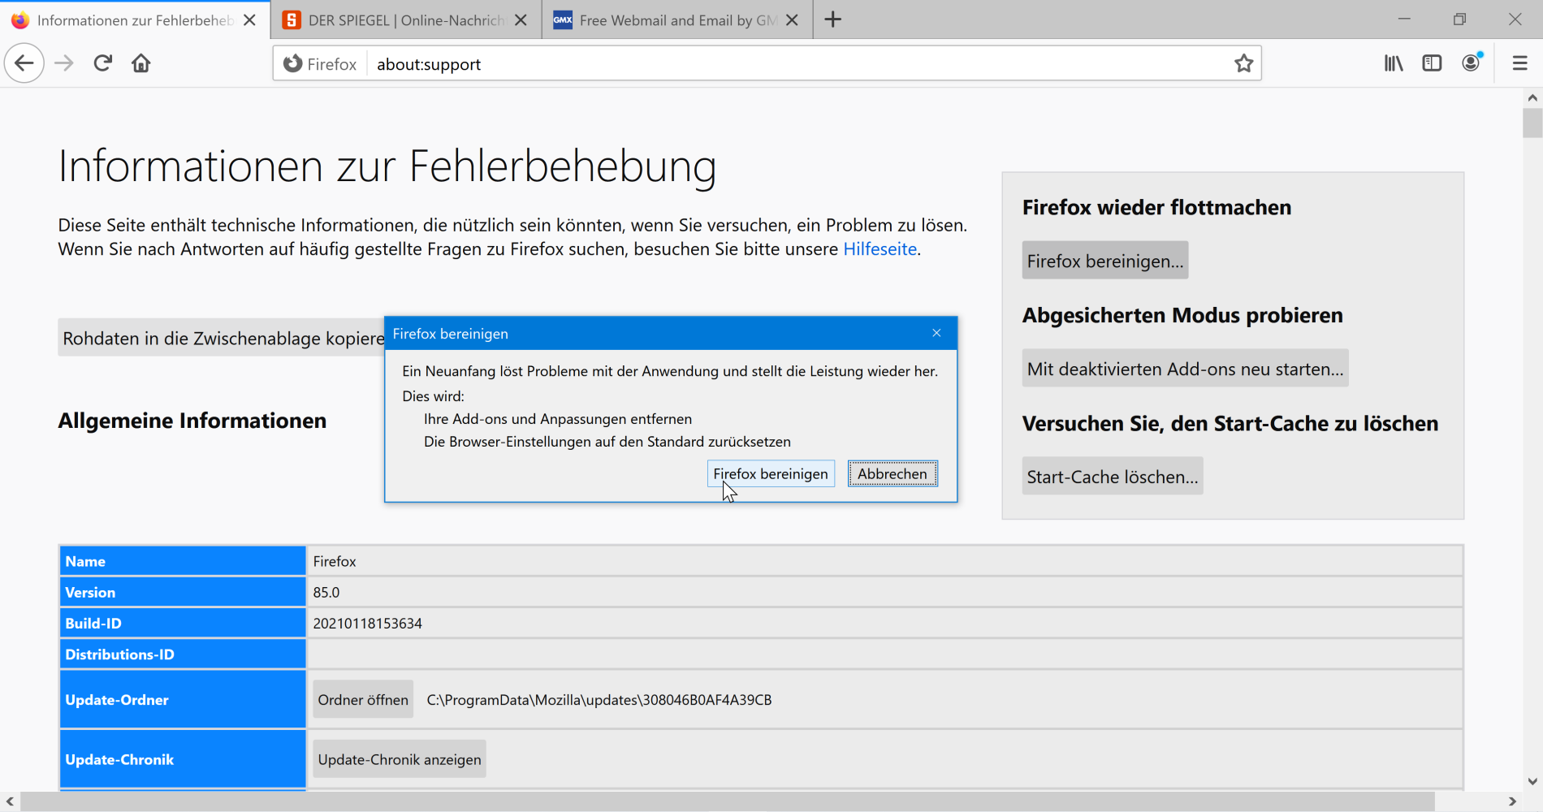Click the horizontal scrollbar right arrow
Screen dimensions: 1543x812
coord(1512,801)
